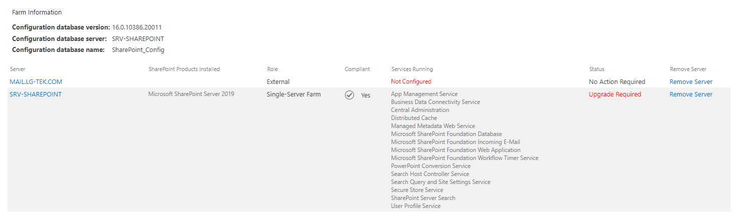Select the Central Administration service entry

click(x=420, y=110)
